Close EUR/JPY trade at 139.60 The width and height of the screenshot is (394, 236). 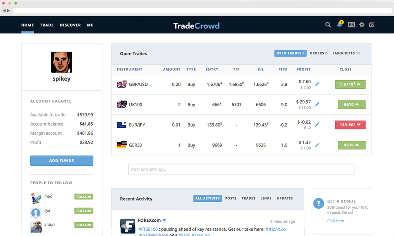350,125
